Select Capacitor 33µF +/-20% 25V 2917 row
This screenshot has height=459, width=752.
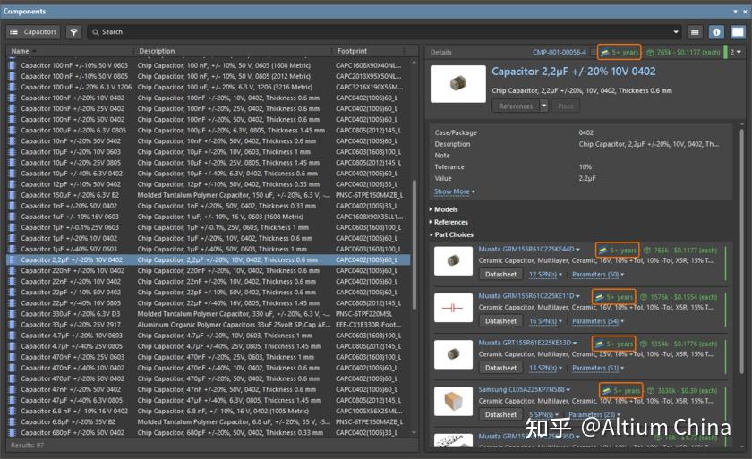tap(208, 325)
